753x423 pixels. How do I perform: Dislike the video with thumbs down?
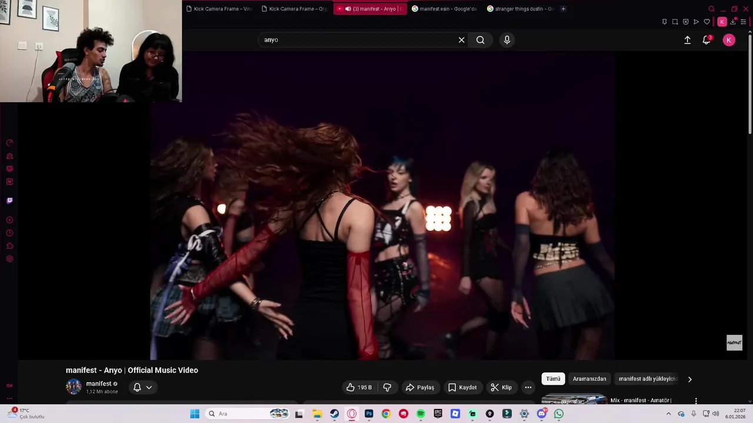387,387
